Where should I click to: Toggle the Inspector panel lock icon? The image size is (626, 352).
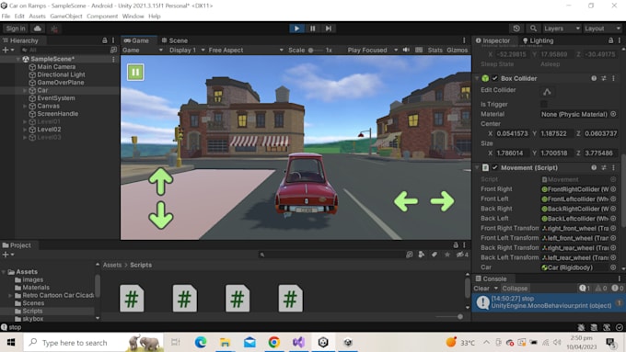610,40
